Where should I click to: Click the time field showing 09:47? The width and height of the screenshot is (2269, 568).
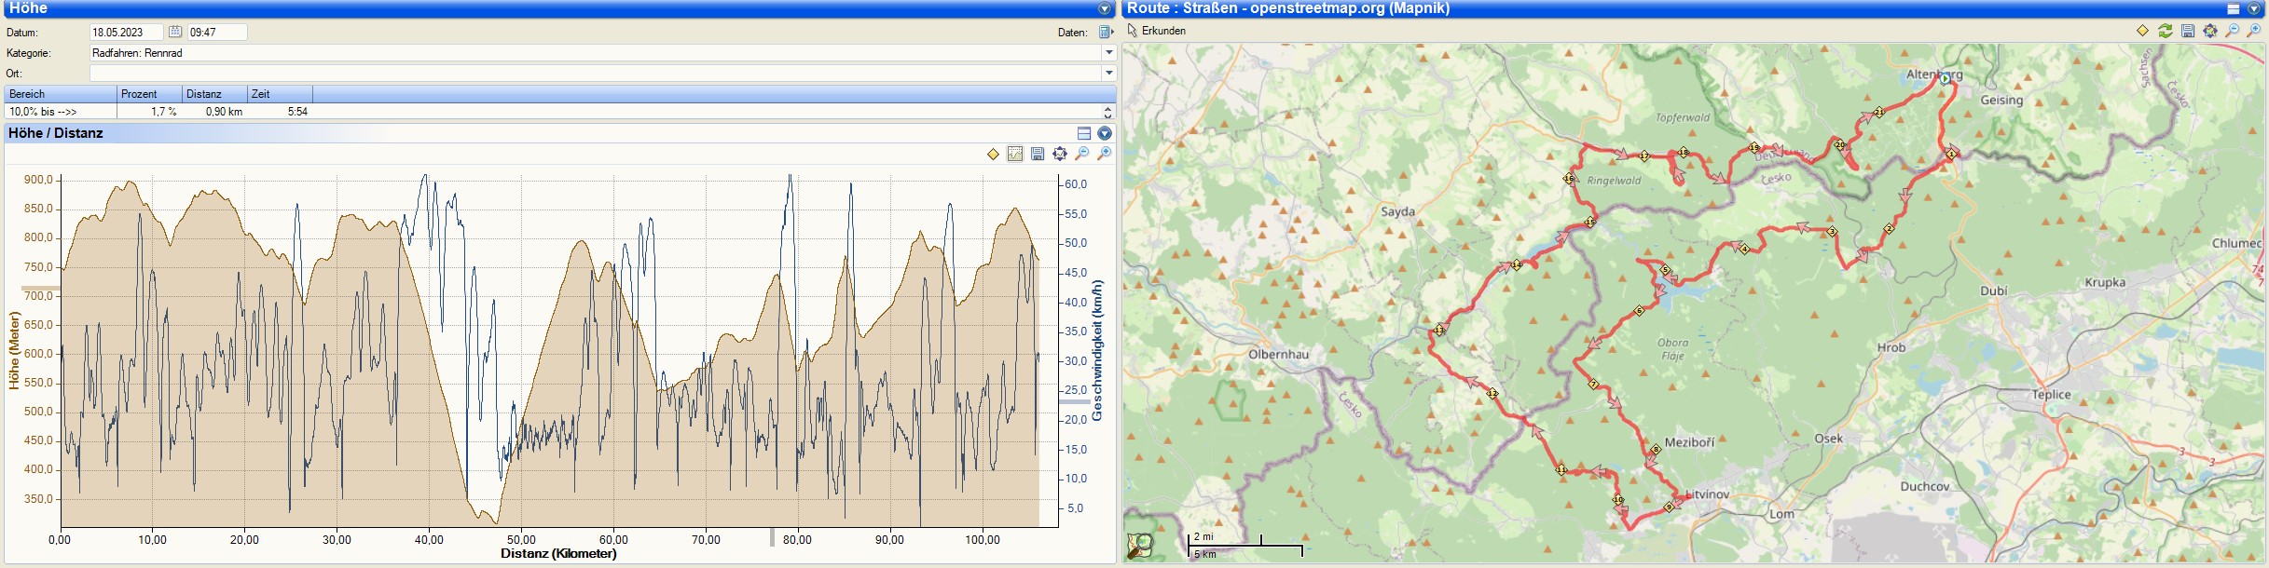click(216, 32)
